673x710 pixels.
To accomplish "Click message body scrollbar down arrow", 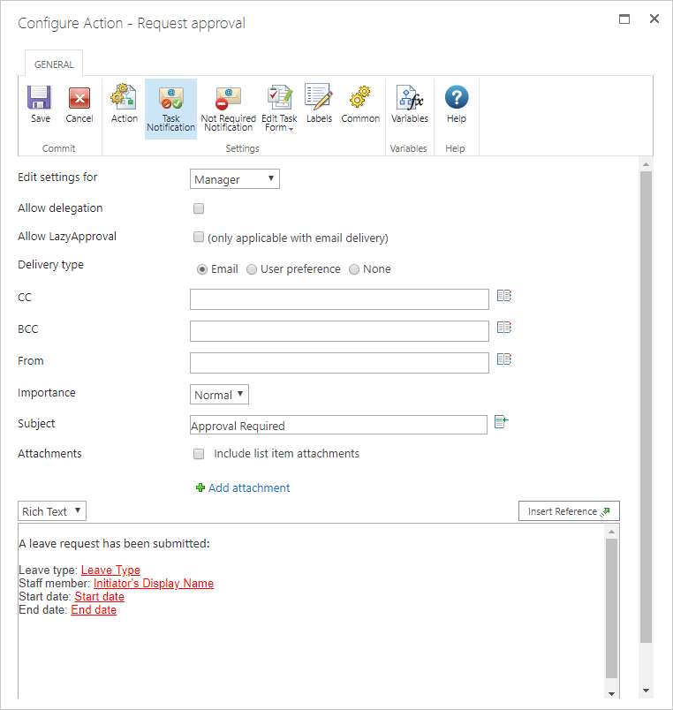I will pyautogui.click(x=611, y=694).
